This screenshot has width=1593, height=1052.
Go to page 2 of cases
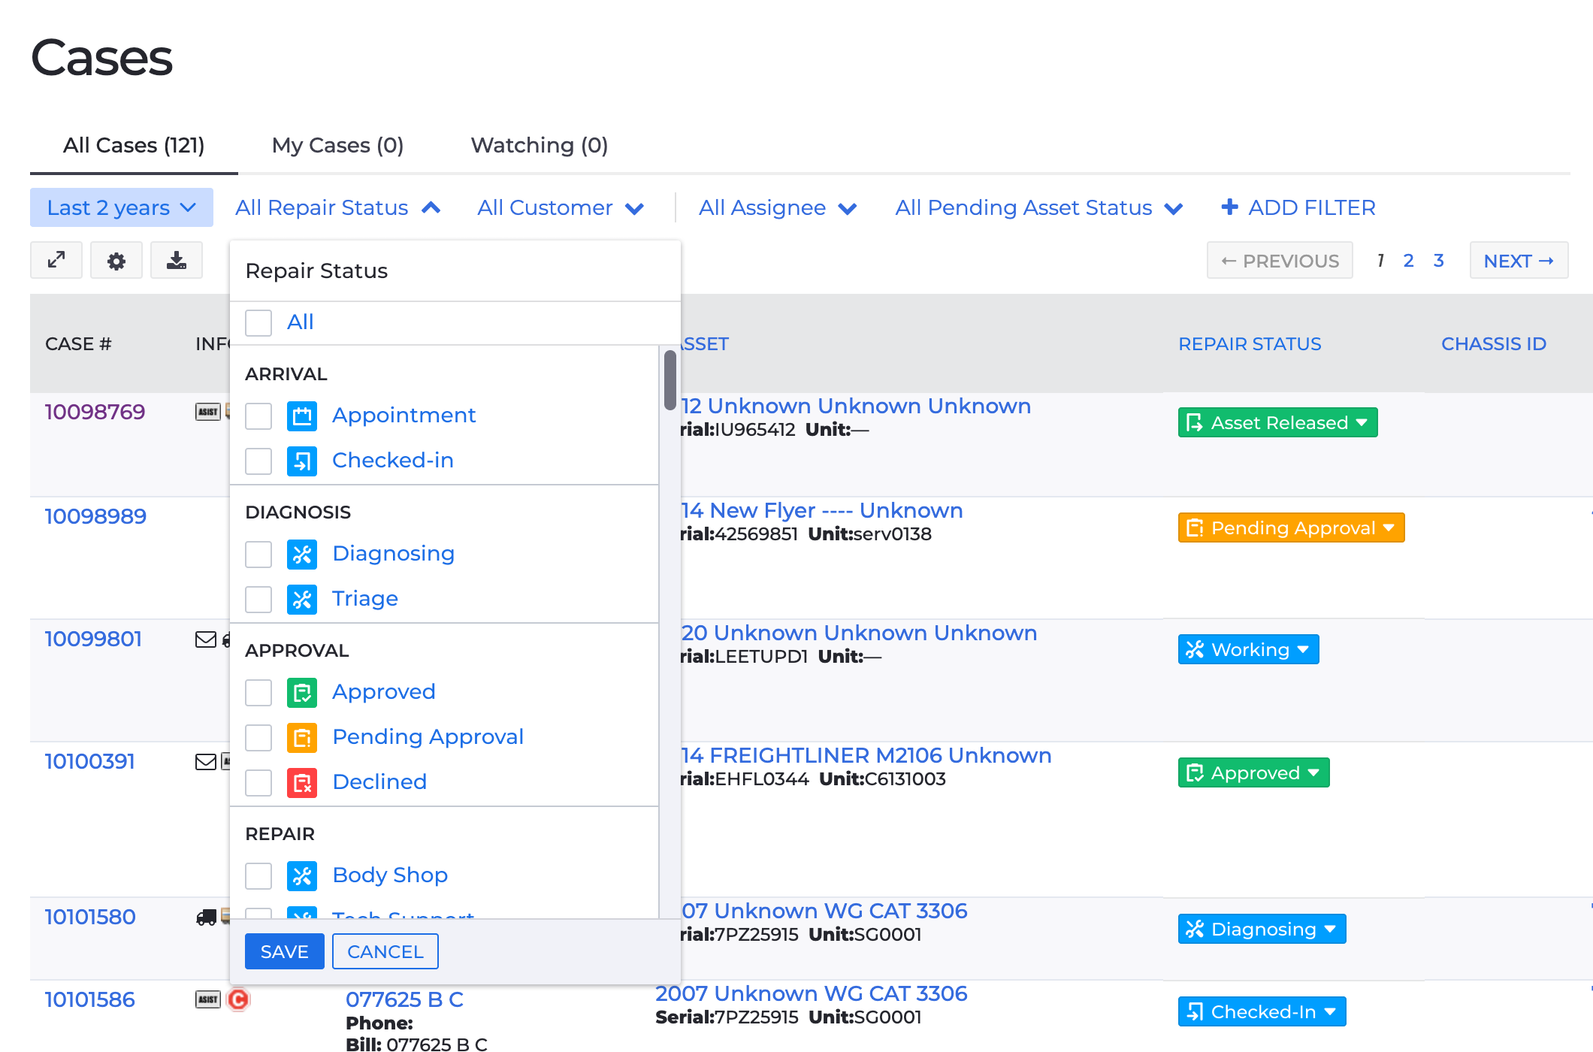point(1408,261)
